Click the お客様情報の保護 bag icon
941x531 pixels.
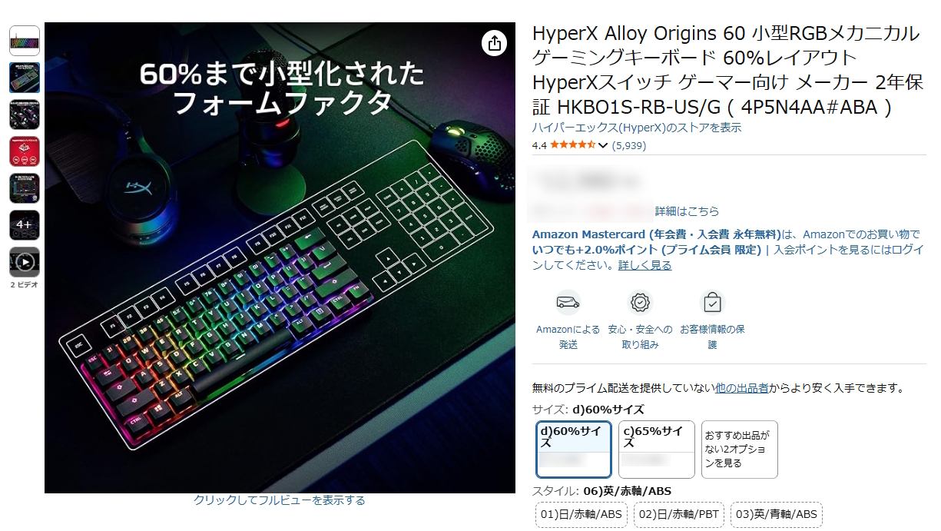click(x=712, y=302)
